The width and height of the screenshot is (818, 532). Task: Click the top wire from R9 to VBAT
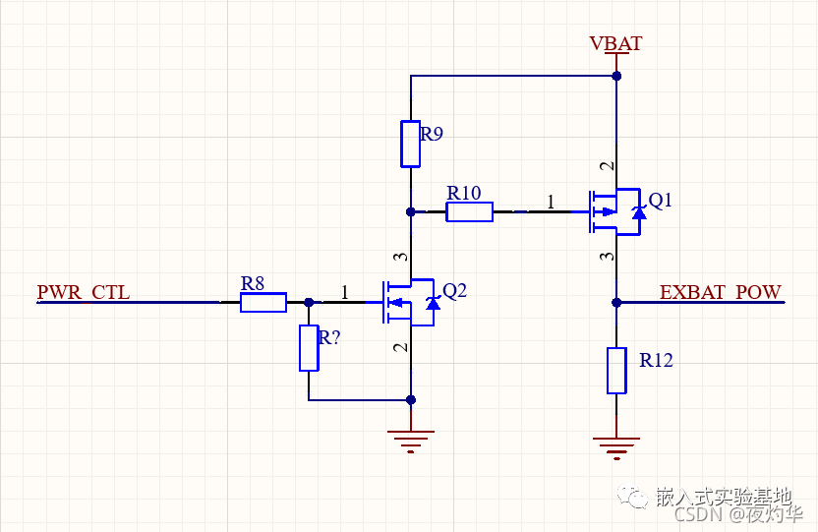513,76
